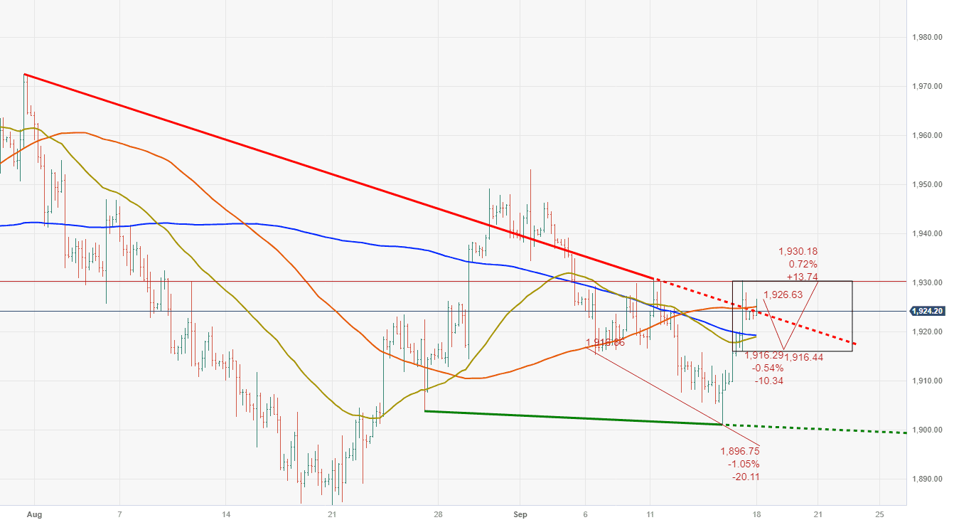Viewport: 954px width, 520px height.
Task: Select the solid green support line
Action: click(x=573, y=418)
